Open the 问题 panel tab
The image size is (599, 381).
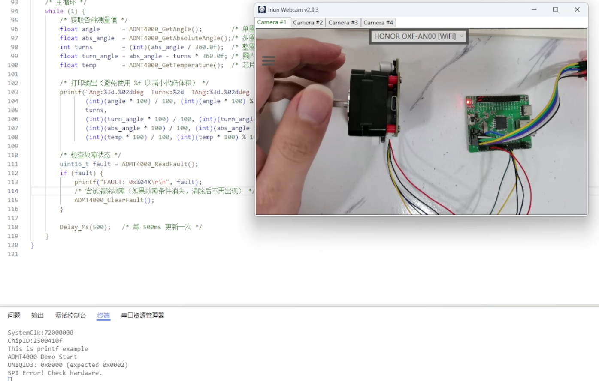point(14,315)
